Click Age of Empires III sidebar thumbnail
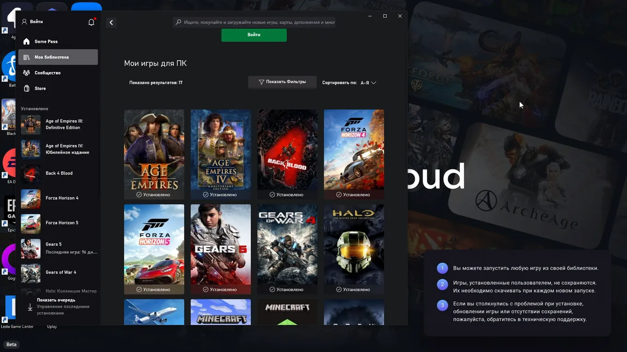This screenshot has height=352, width=627. [x=30, y=125]
